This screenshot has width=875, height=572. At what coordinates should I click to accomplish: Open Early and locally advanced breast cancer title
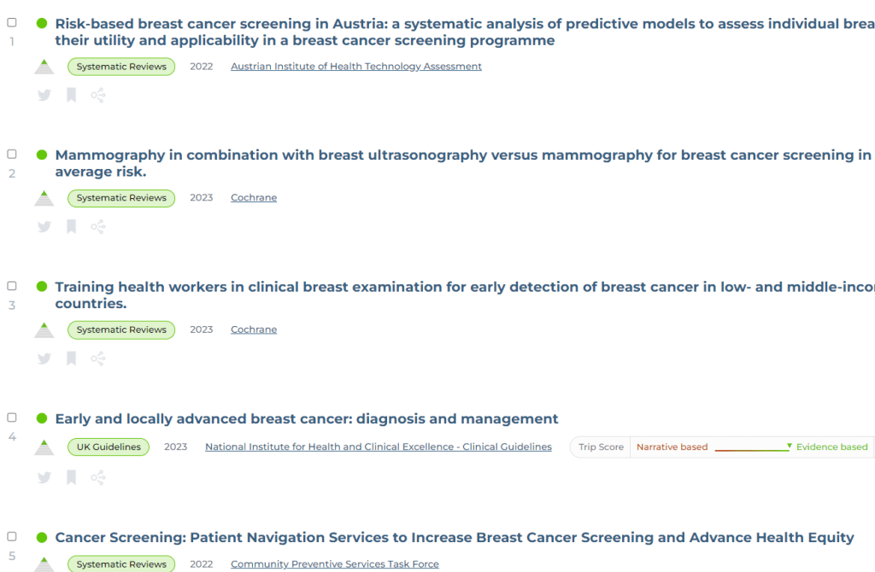click(x=307, y=419)
